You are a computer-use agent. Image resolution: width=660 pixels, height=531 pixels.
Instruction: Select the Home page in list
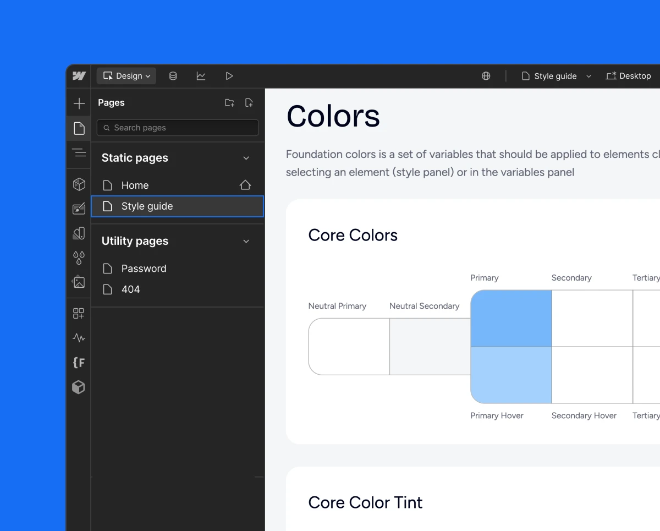(135, 185)
